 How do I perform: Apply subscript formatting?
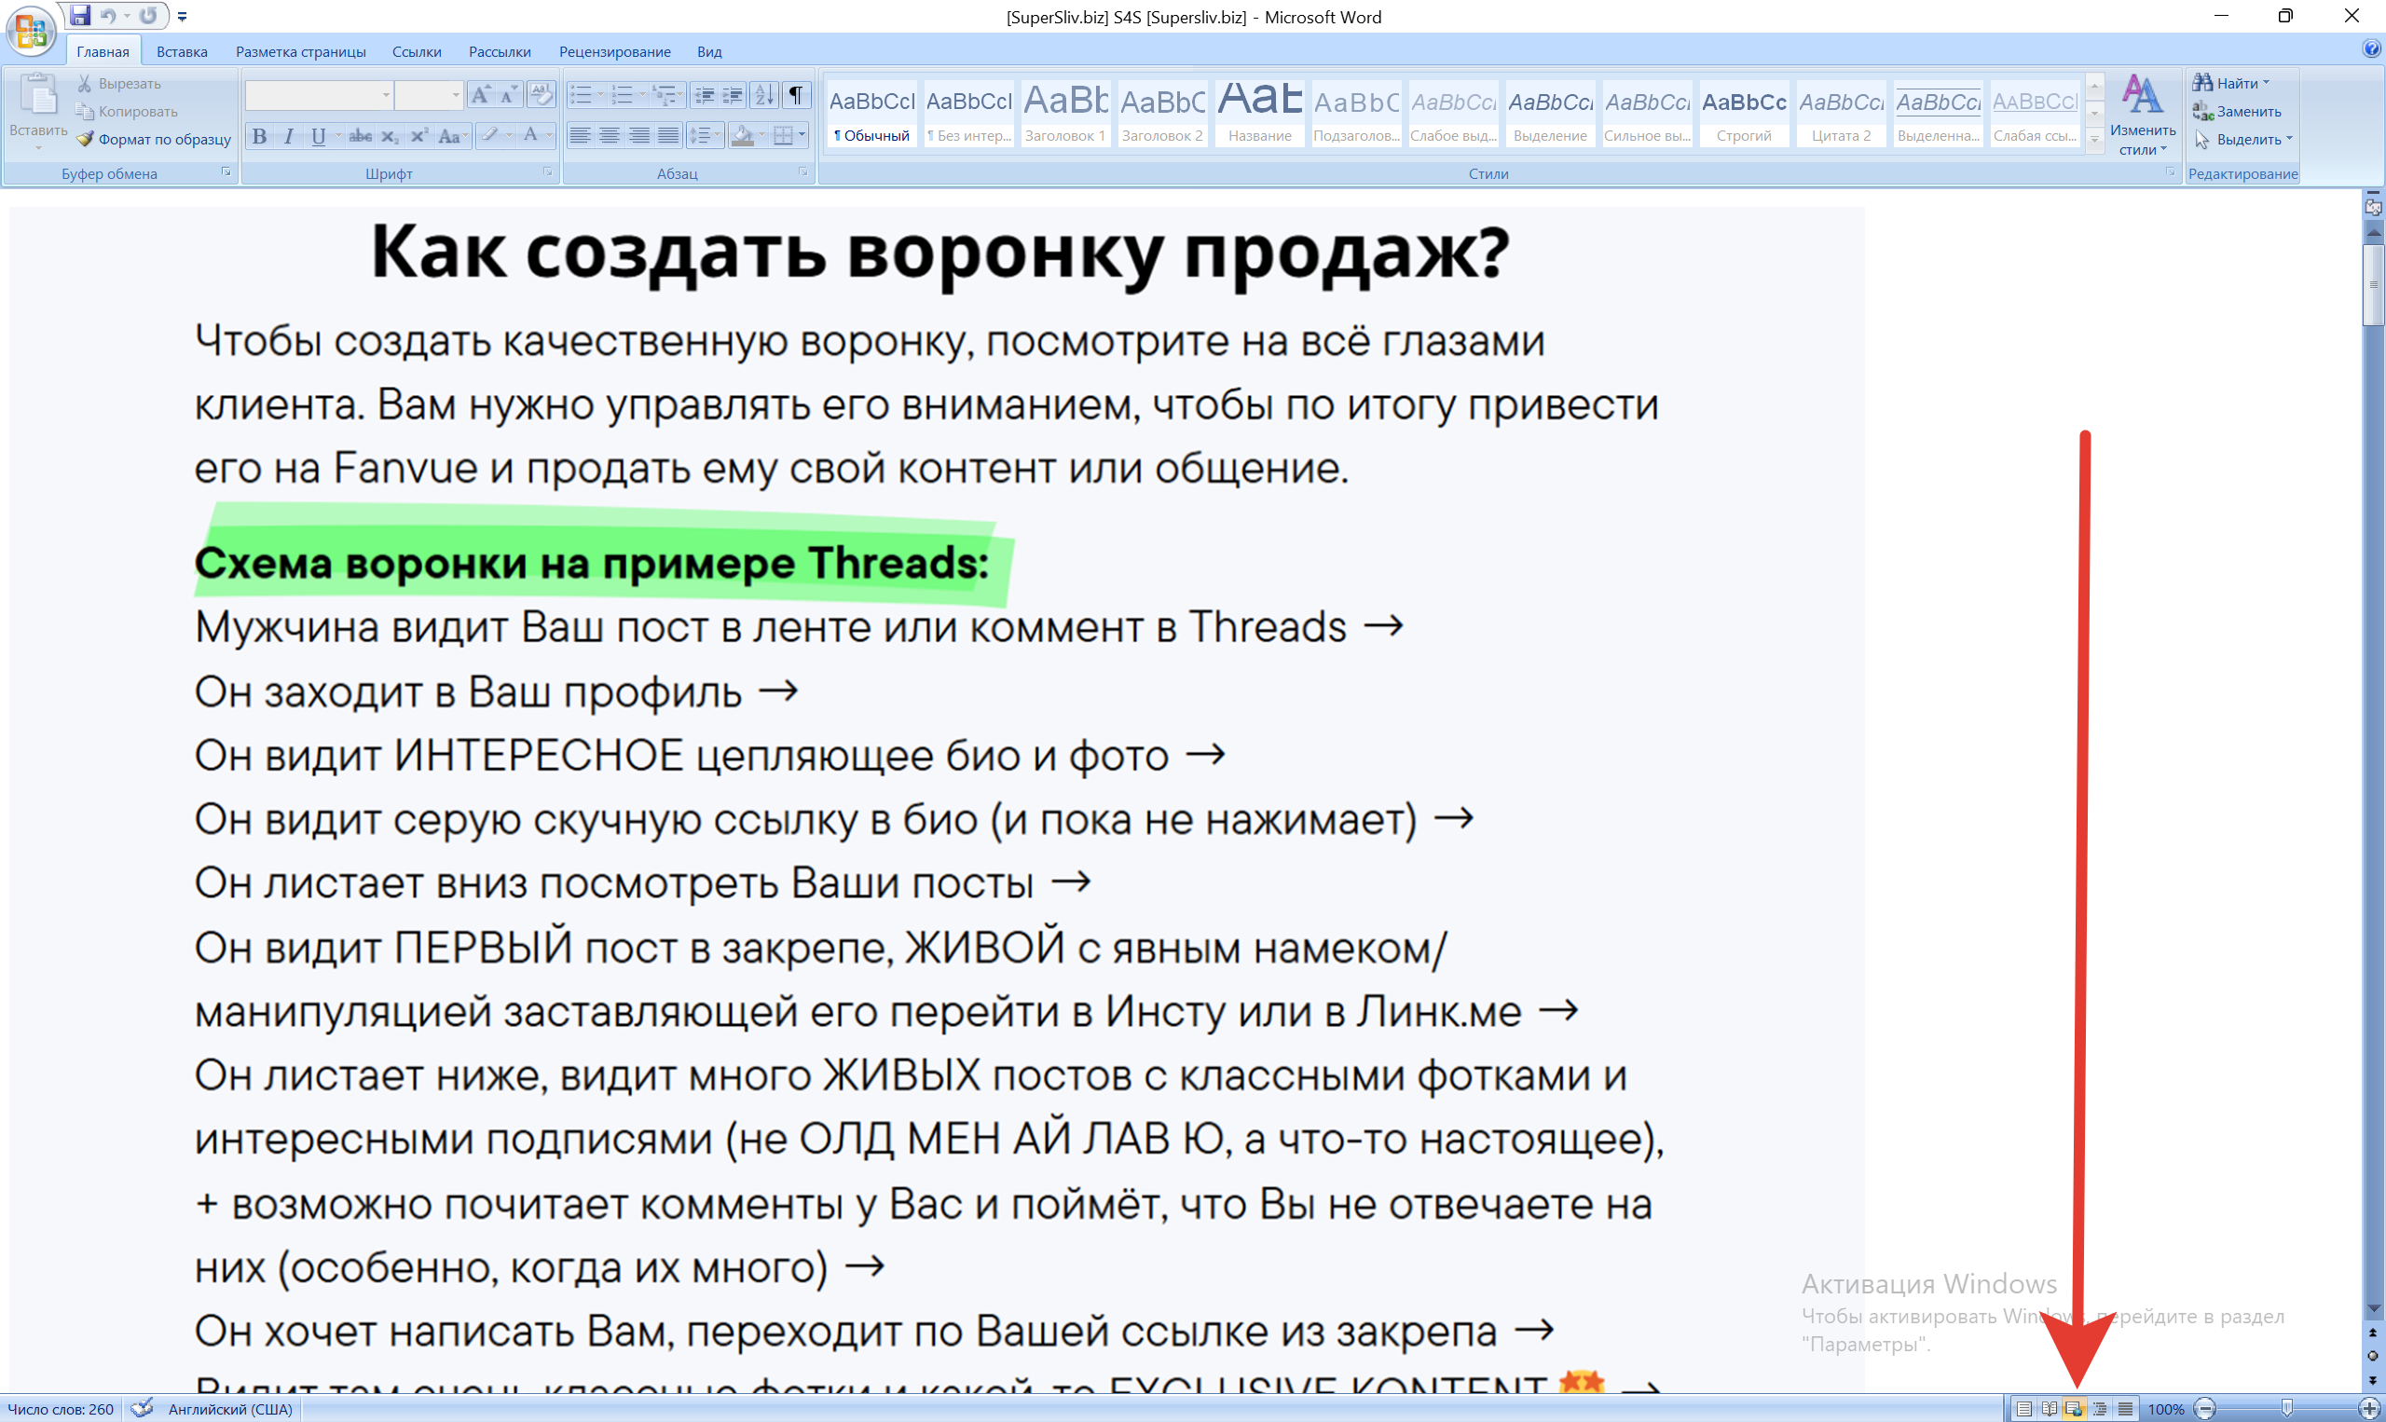tap(389, 136)
